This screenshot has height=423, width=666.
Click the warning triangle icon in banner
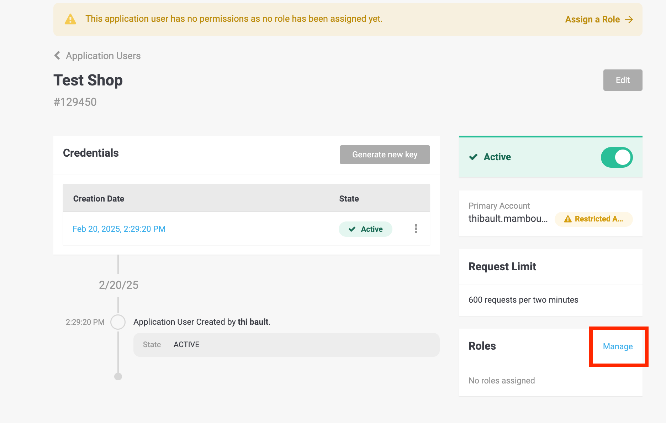click(x=70, y=19)
